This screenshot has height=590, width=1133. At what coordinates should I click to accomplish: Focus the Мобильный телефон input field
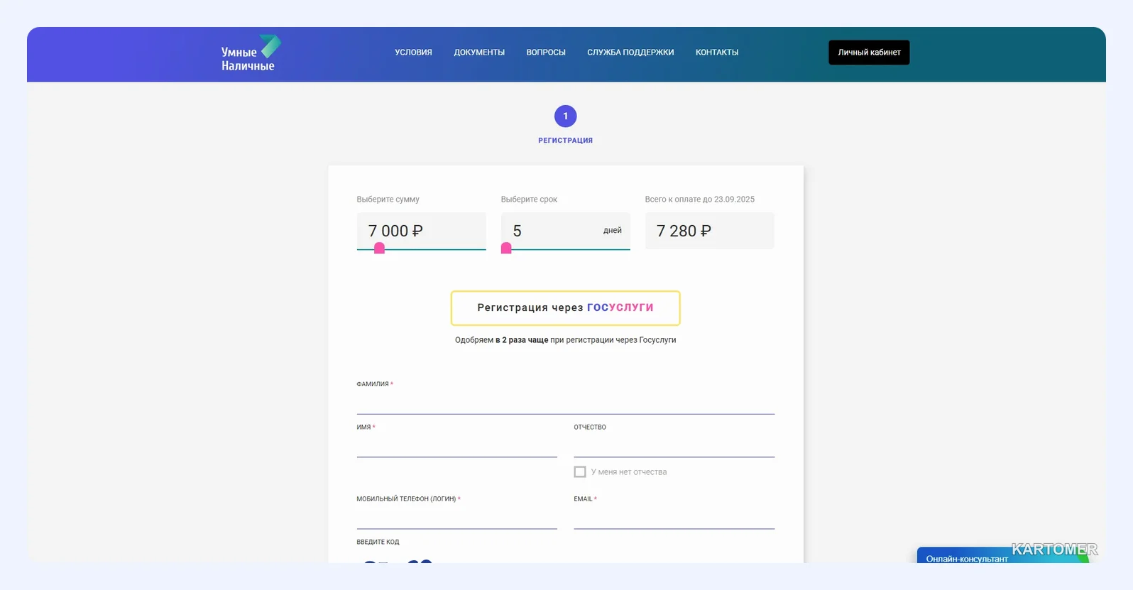pos(456,518)
